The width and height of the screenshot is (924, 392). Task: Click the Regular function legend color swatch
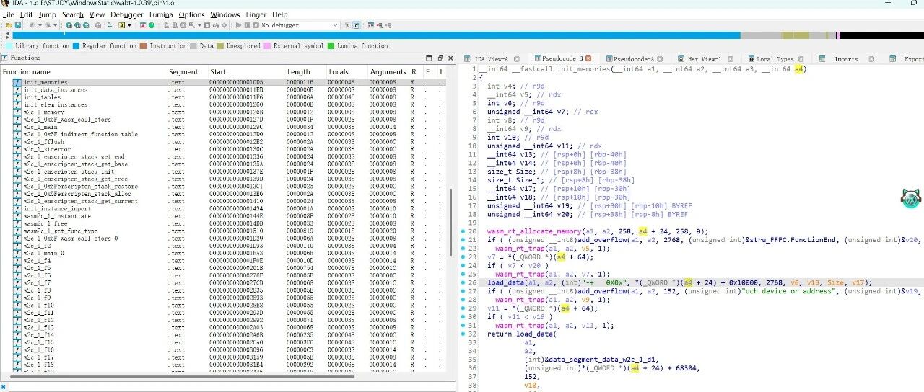coord(75,46)
